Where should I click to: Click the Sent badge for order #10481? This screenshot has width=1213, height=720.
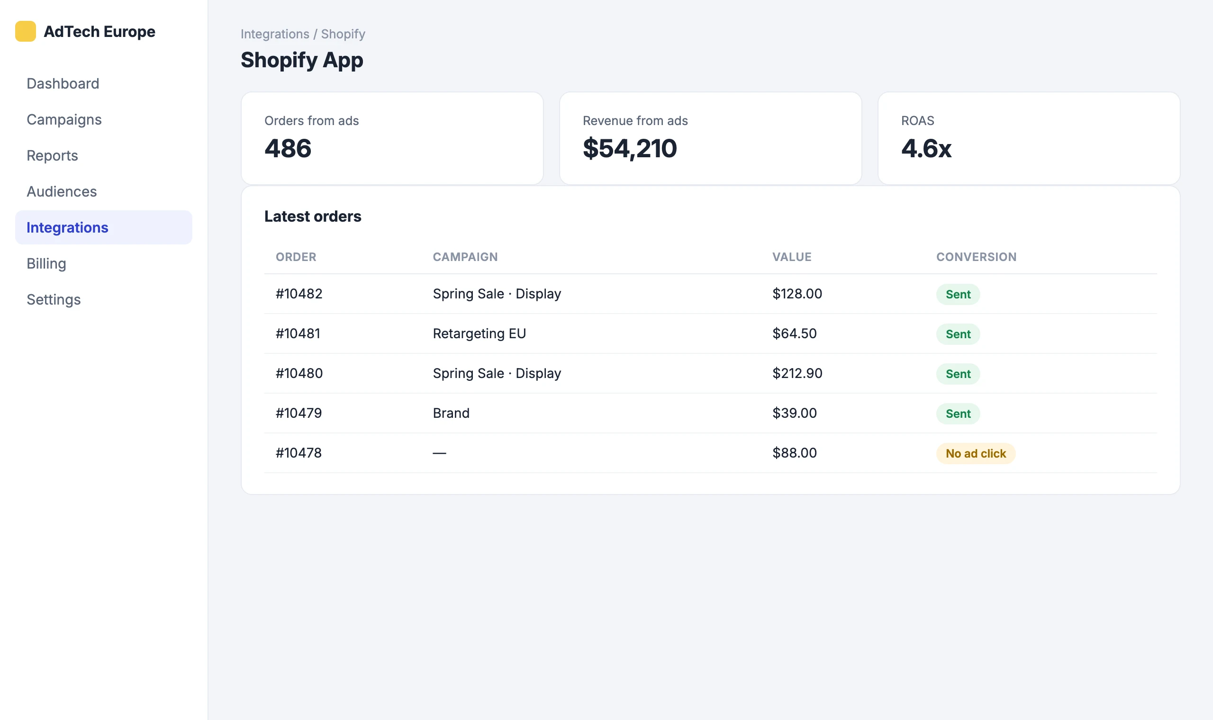(958, 334)
